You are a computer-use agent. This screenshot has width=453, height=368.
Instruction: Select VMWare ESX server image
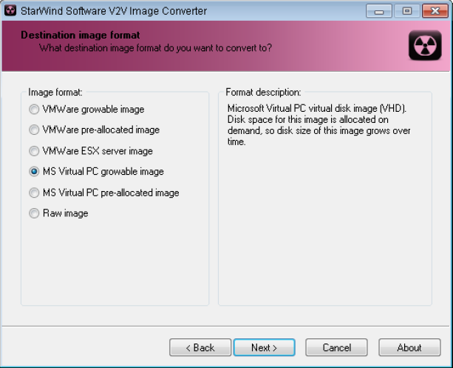pyautogui.click(x=34, y=151)
